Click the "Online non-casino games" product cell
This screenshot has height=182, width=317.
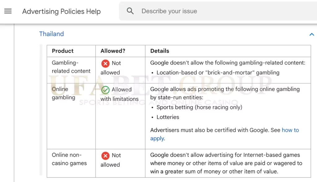69,159
